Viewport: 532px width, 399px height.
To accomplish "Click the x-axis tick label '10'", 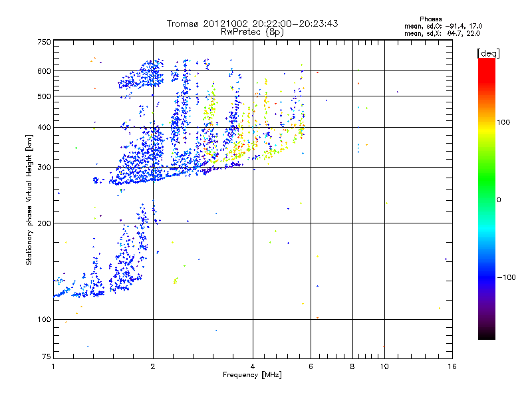I will click(x=384, y=366).
